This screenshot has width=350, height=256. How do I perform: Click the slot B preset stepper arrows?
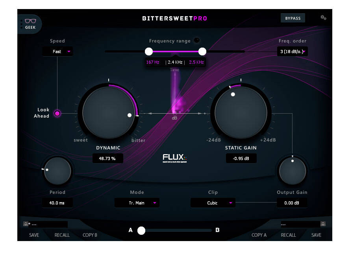[x=323, y=224]
